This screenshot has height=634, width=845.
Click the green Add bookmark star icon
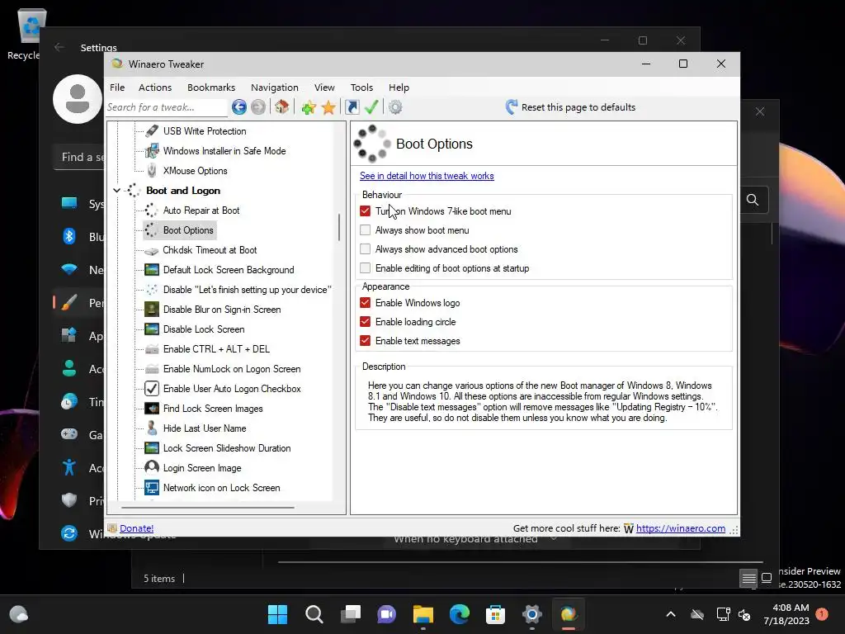click(x=309, y=107)
